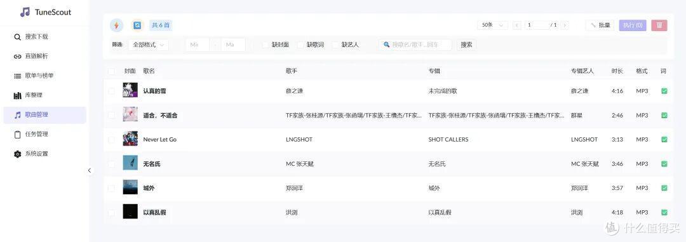The image size is (686, 242).
Task: Click the Never Let Go cover thumbnail
Action: point(130,138)
